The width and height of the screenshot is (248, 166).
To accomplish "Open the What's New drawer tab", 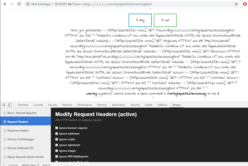I will [x=29, y=165].
